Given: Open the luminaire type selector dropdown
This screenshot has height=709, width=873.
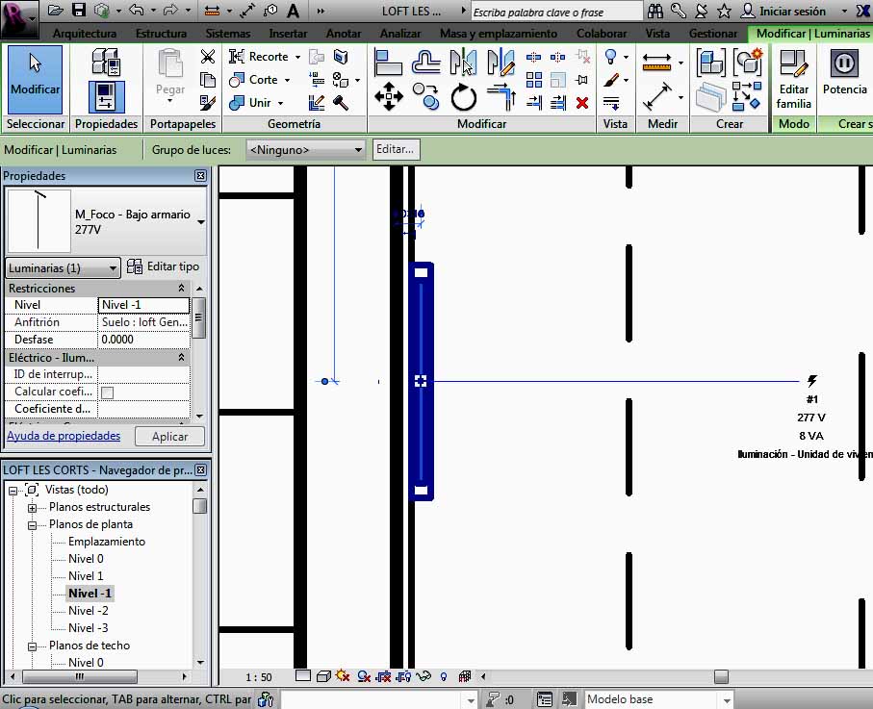Looking at the screenshot, I should tap(200, 222).
